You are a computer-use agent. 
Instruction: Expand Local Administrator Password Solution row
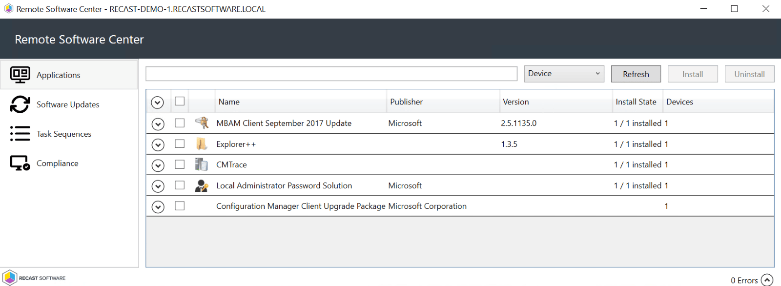(x=158, y=186)
